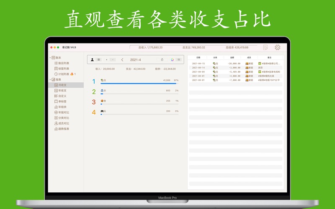This screenshot has height=209, width=335.
Task: Select the dash segment in toolbar
Action: coord(113,60)
